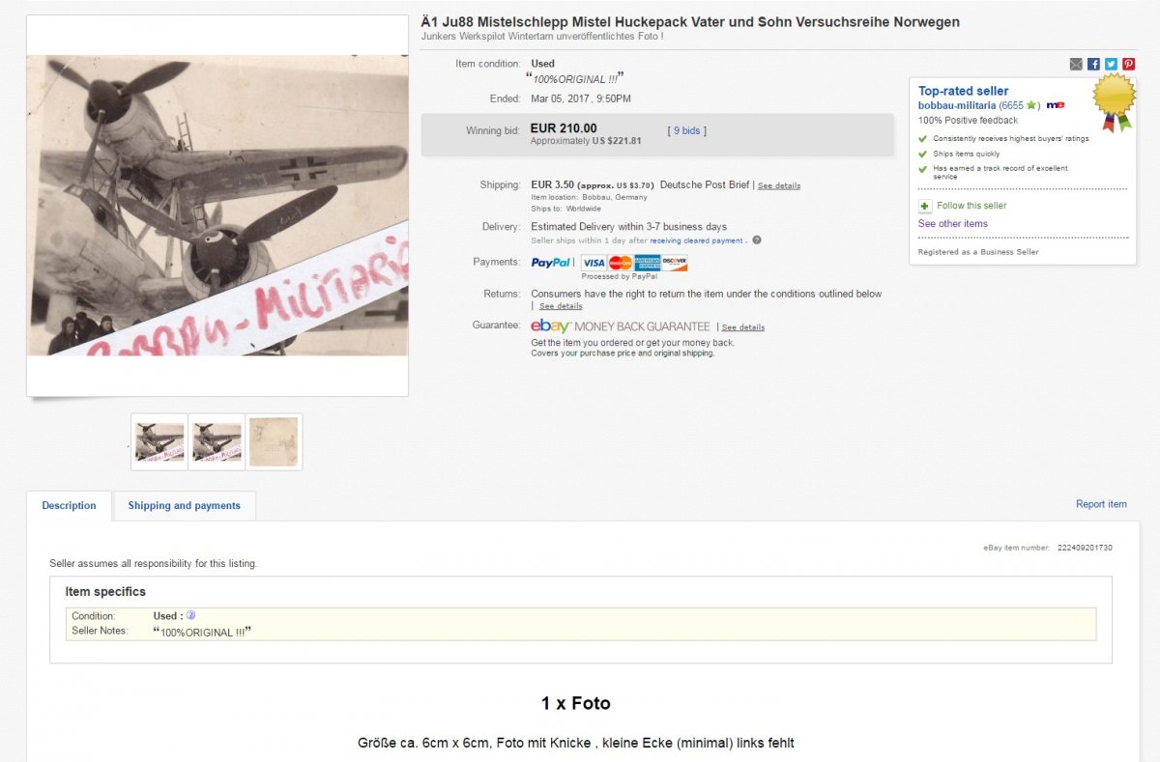Select the first photo thumbnail
1160x762 pixels.
click(159, 442)
